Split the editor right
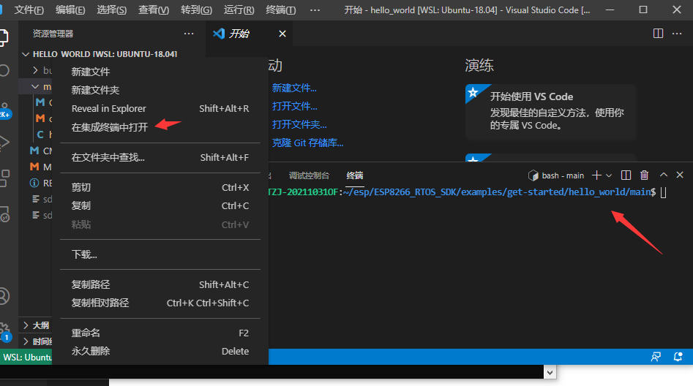Image resolution: width=693 pixels, height=386 pixels. 658,34
